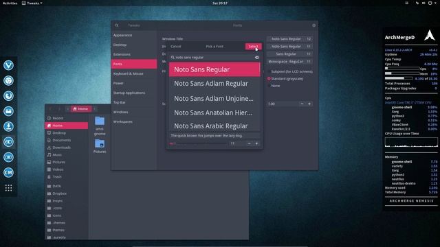Increase font size with plus in font dialog

coord(256,143)
